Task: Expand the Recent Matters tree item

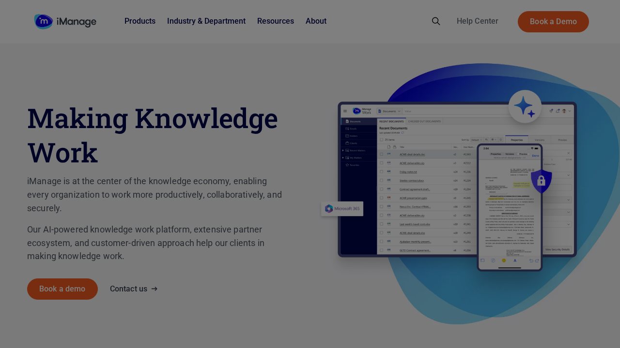Action: [x=343, y=150]
